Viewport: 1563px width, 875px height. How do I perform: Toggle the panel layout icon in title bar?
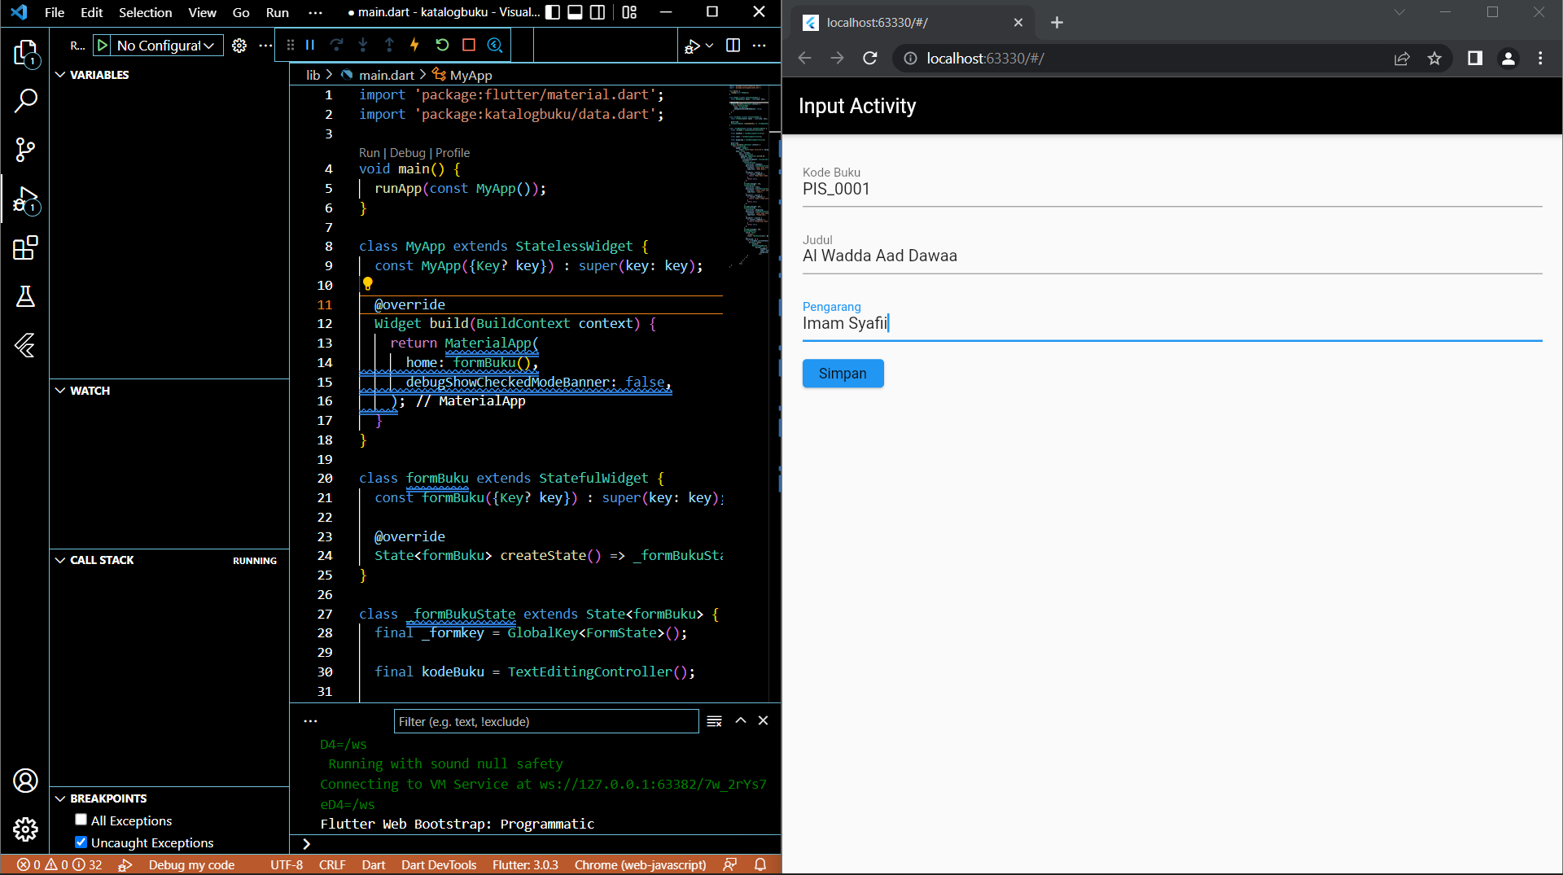(x=576, y=11)
